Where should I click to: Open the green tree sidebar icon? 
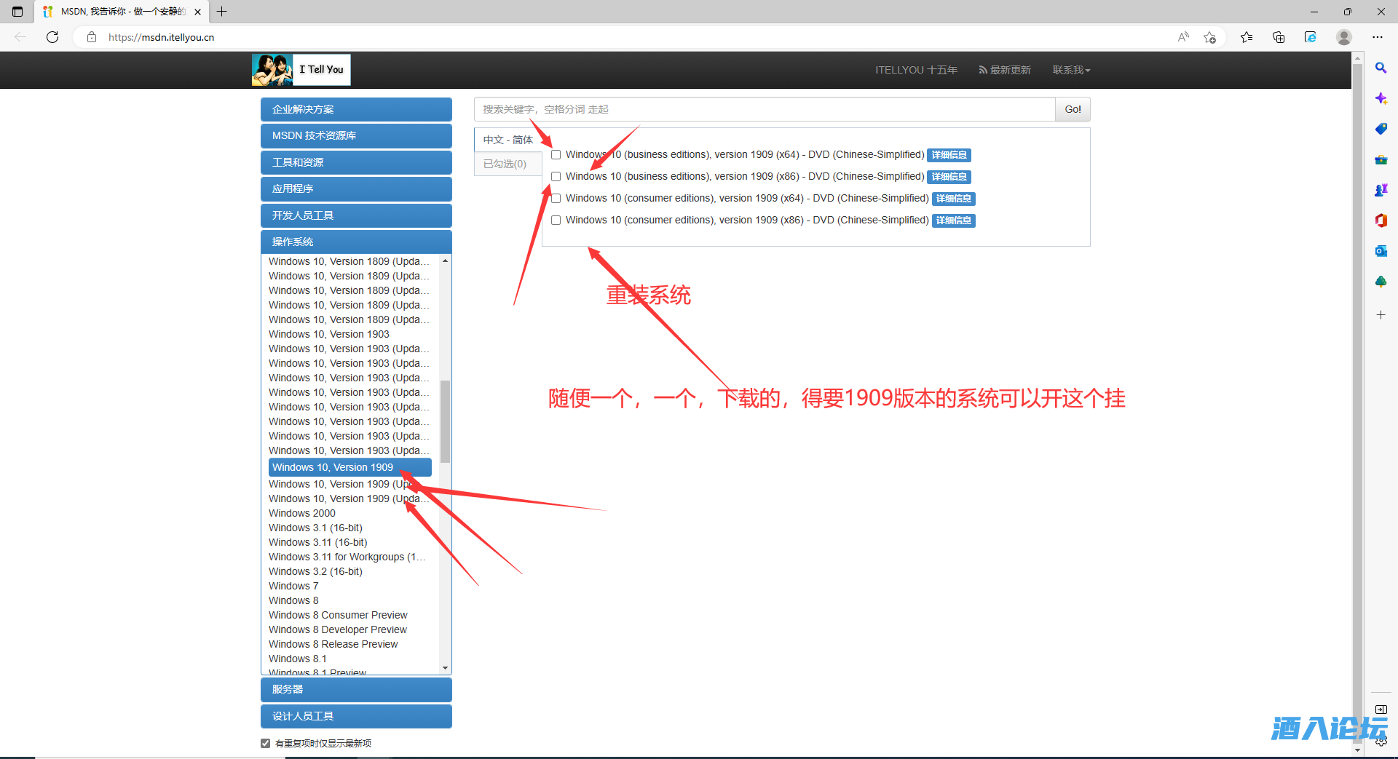tap(1381, 282)
